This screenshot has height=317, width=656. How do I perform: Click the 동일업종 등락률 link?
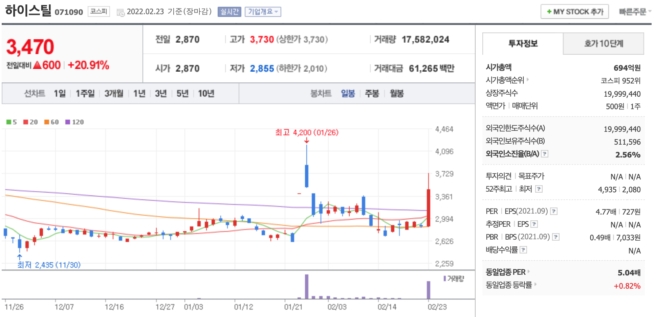tap(509, 285)
